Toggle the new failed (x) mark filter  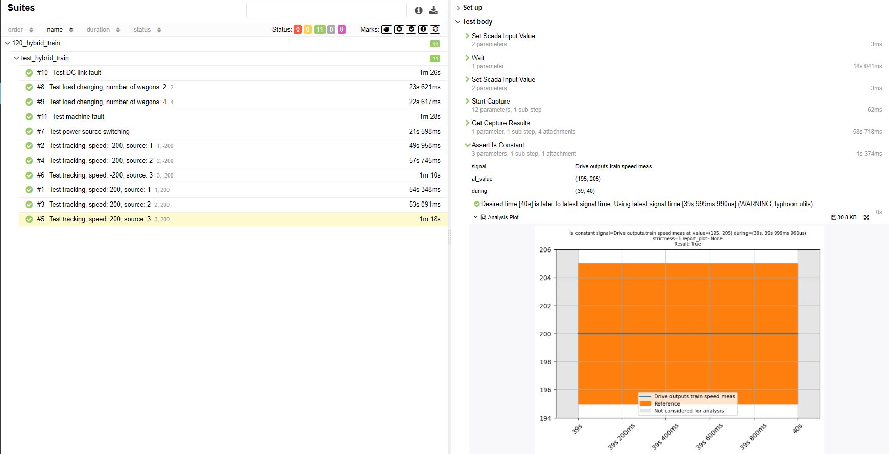pyautogui.click(x=399, y=30)
